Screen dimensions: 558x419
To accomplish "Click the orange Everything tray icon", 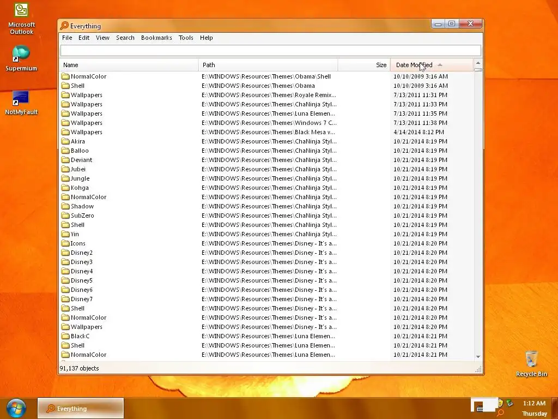I will 500,412.
